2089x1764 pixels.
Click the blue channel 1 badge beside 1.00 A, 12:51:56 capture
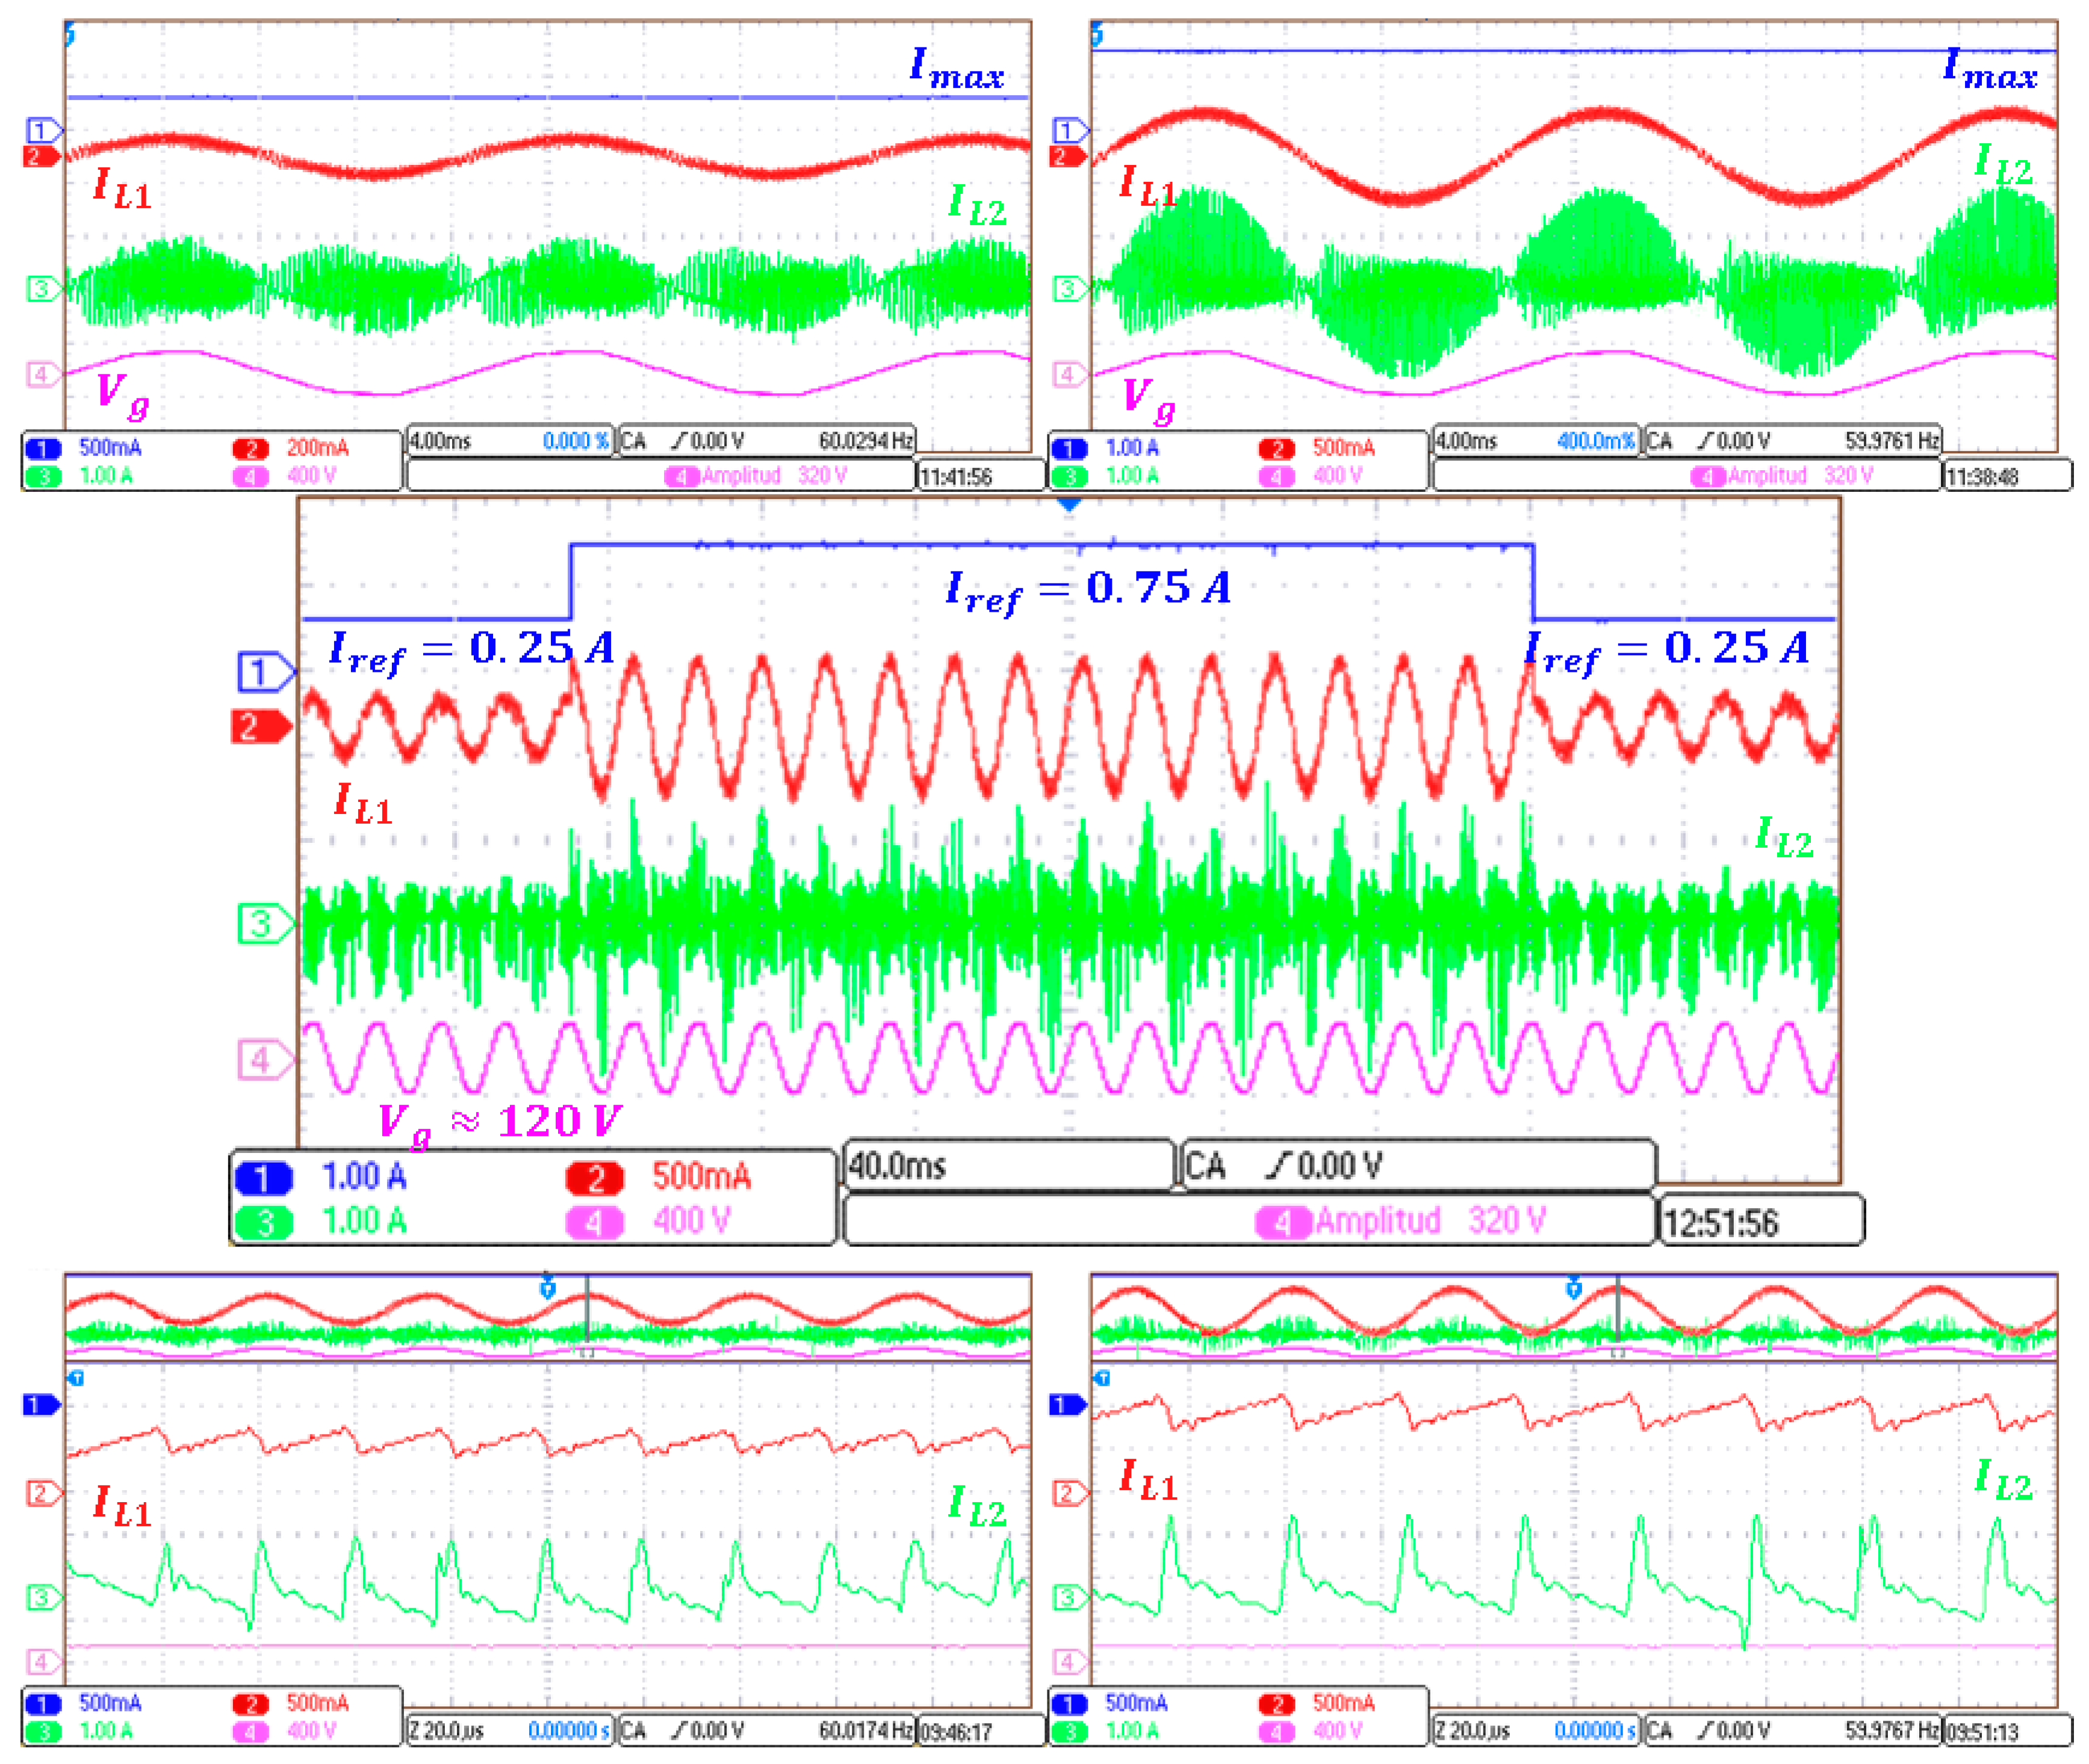[x=264, y=1178]
